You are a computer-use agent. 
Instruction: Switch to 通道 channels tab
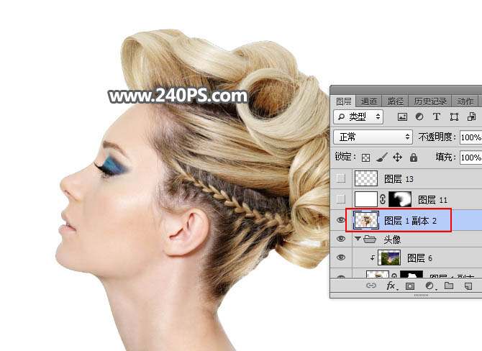(x=369, y=101)
